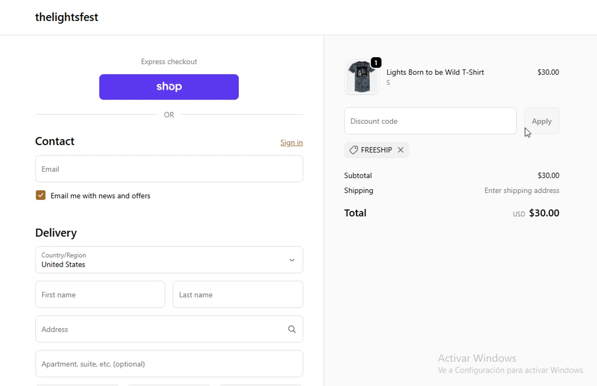Click the Express checkout label
This screenshot has height=386, width=597.
[x=169, y=62]
